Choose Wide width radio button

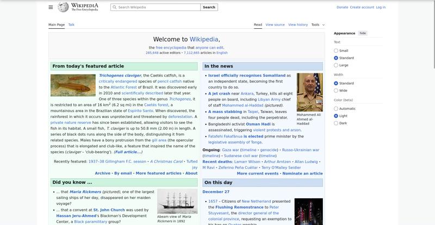pyautogui.click(x=336, y=91)
